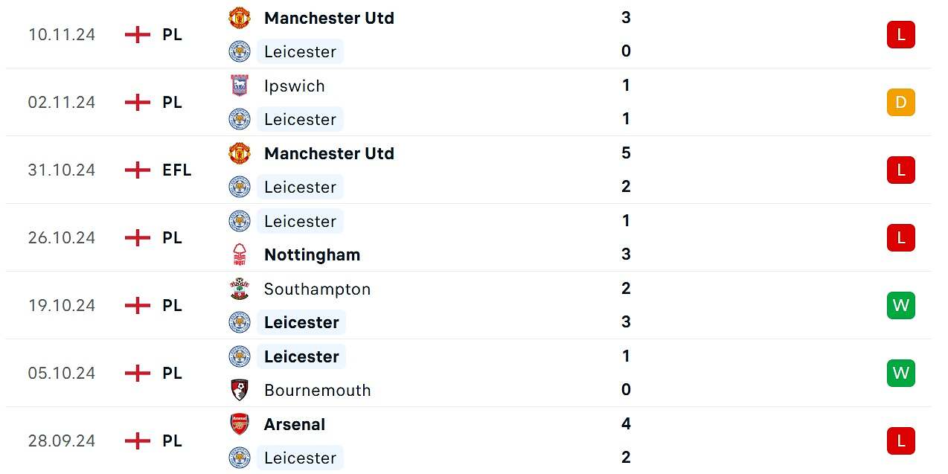Click the orange D draw badge

[900, 102]
